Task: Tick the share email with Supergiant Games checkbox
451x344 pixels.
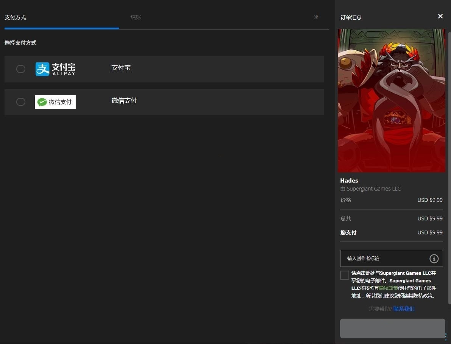Action: pos(344,275)
